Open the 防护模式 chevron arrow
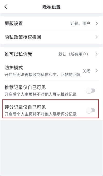 point(97,71)
